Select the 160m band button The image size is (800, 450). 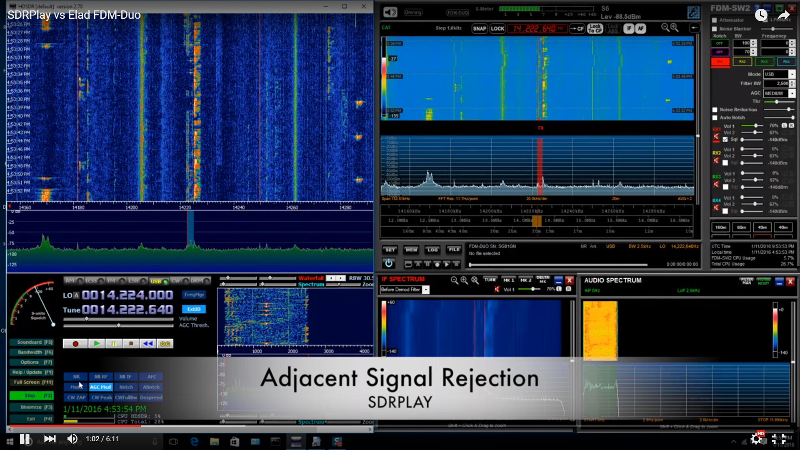coord(721,227)
